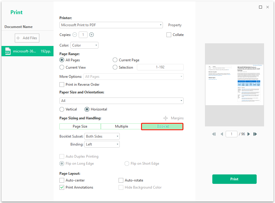275x203 pixels.
Task: Switch to the Page Size tab
Action: [80, 126]
